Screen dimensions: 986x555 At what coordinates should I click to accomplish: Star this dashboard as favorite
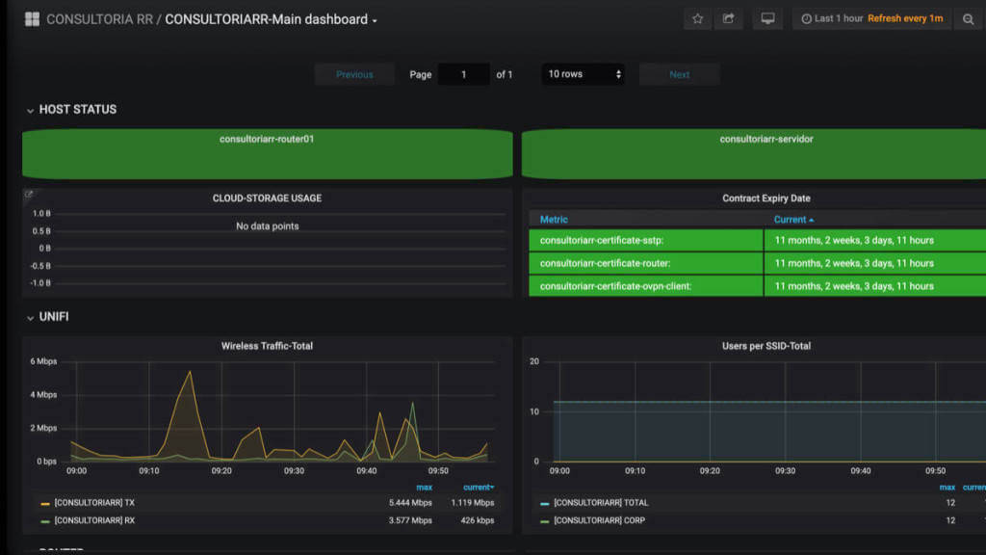[x=697, y=19]
